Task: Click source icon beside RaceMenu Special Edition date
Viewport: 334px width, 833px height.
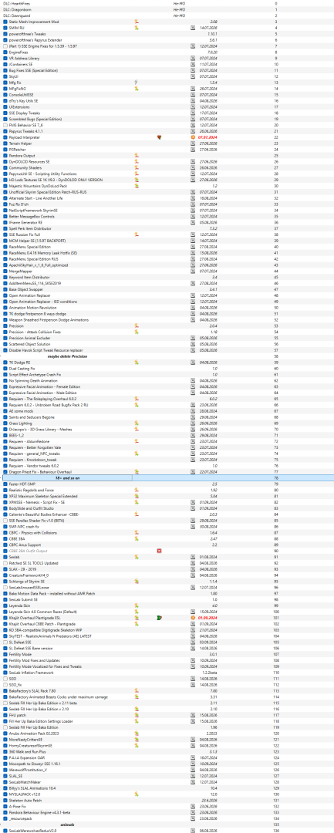Action: pyautogui.click(x=193, y=247)
